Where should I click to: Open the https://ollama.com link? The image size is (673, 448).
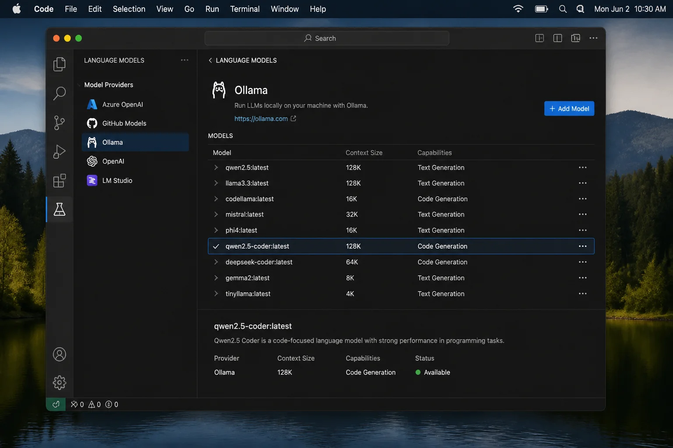261,119
